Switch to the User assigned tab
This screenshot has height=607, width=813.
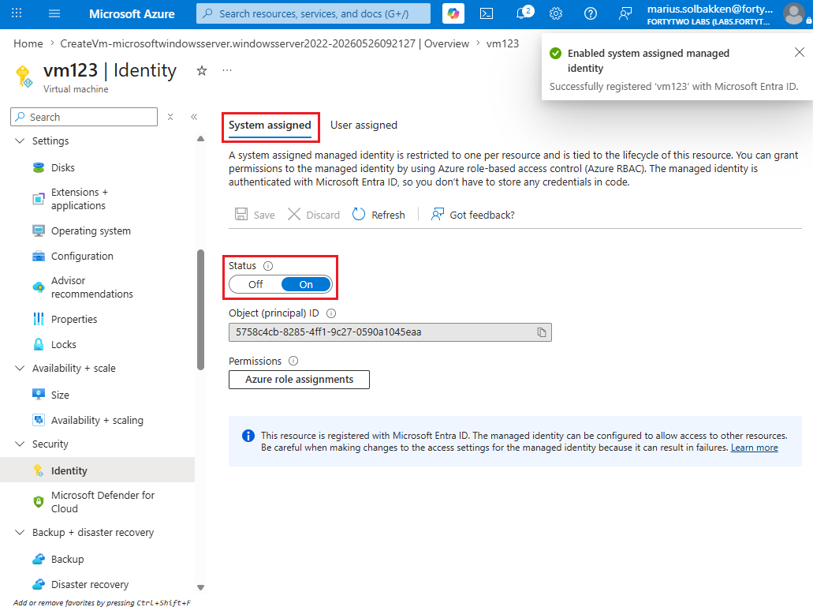coord(364,126)
